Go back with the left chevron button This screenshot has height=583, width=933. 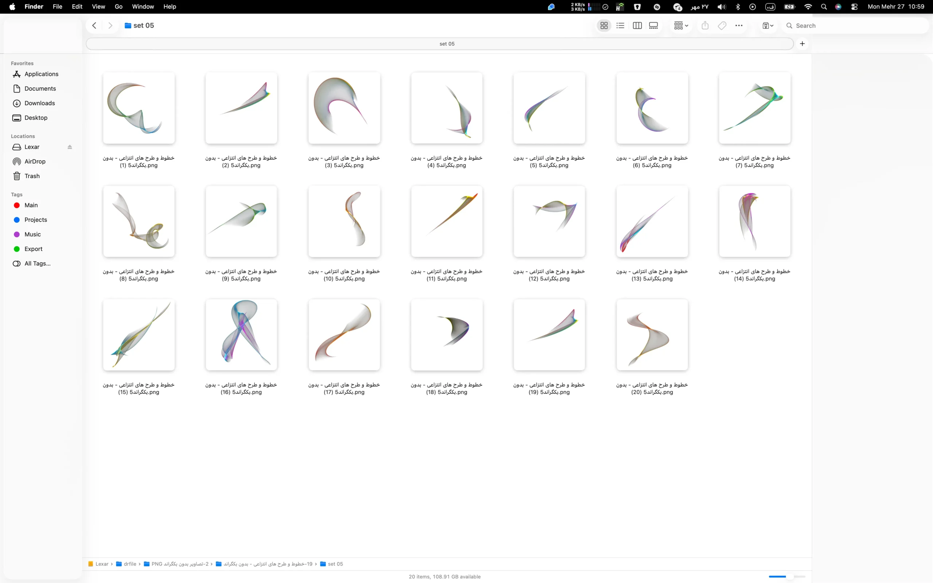coord(94,26)
